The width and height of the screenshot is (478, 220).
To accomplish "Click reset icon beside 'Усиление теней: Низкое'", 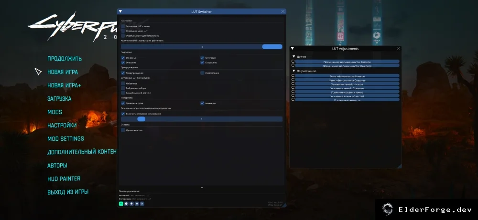I will click(x=293, y=84).
